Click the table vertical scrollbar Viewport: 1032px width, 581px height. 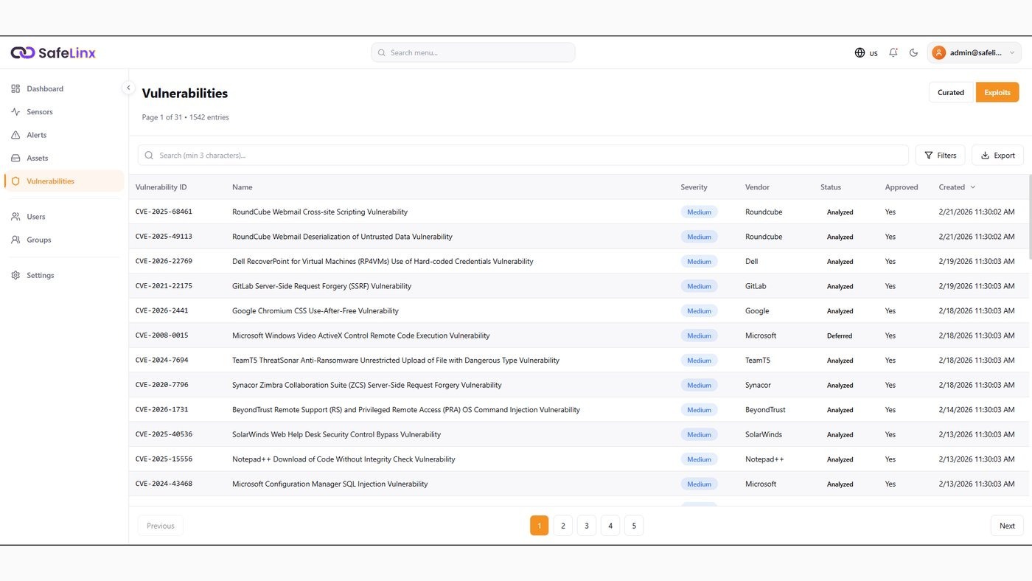click(1030, 217)
